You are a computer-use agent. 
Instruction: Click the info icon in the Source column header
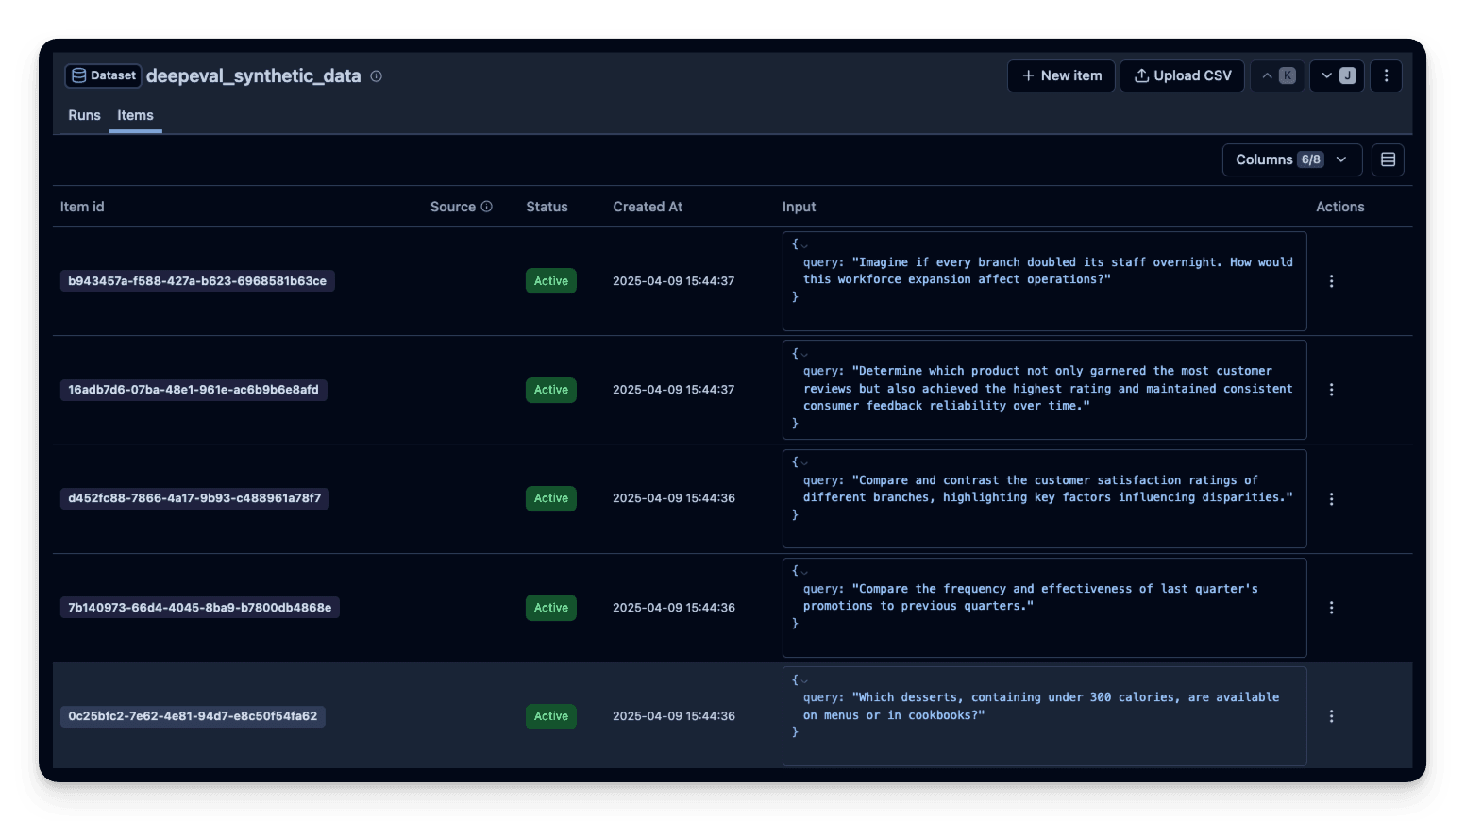[x=487, y=206]
